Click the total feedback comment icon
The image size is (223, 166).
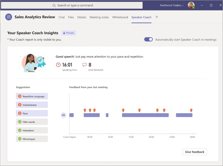tap(84, 65)
